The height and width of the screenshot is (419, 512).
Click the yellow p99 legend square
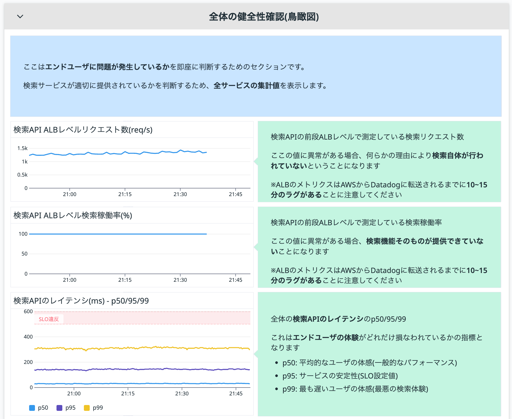point(86,408)
